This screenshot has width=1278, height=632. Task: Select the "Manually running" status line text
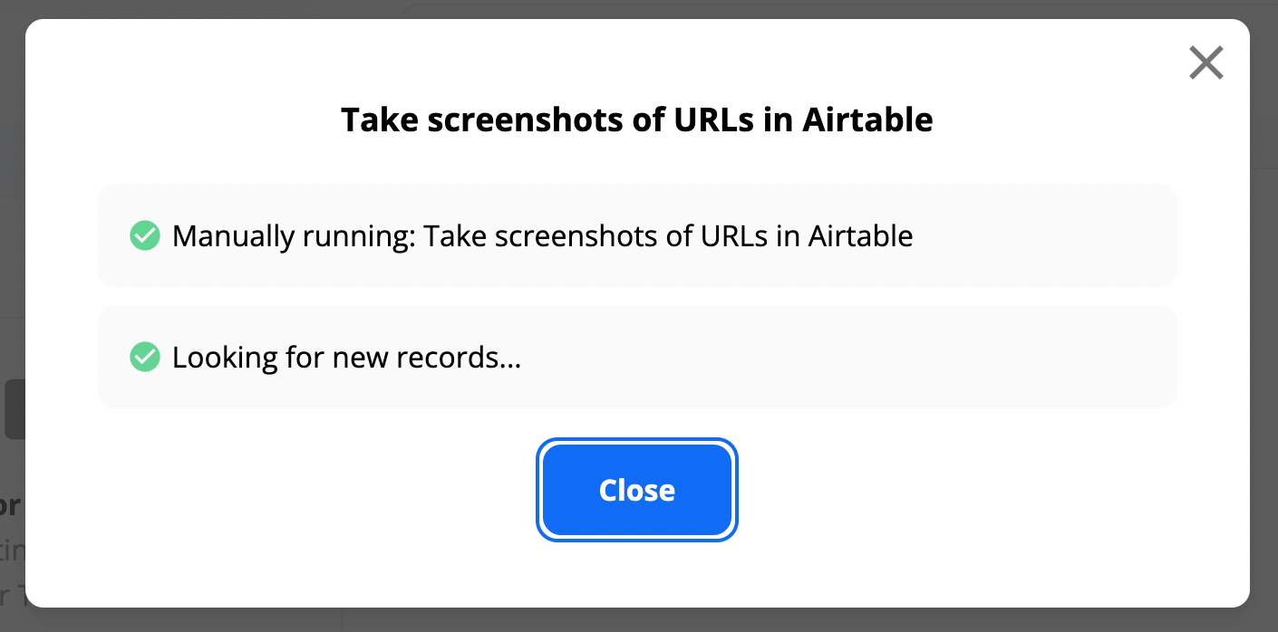coord(542,236)
